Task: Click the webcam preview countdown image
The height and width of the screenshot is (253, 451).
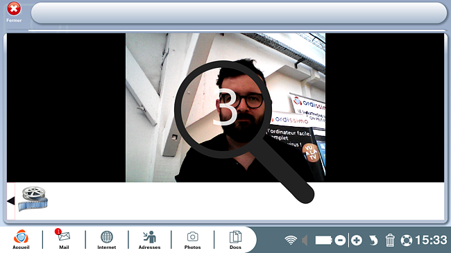Action: click(x=226, y=107)
